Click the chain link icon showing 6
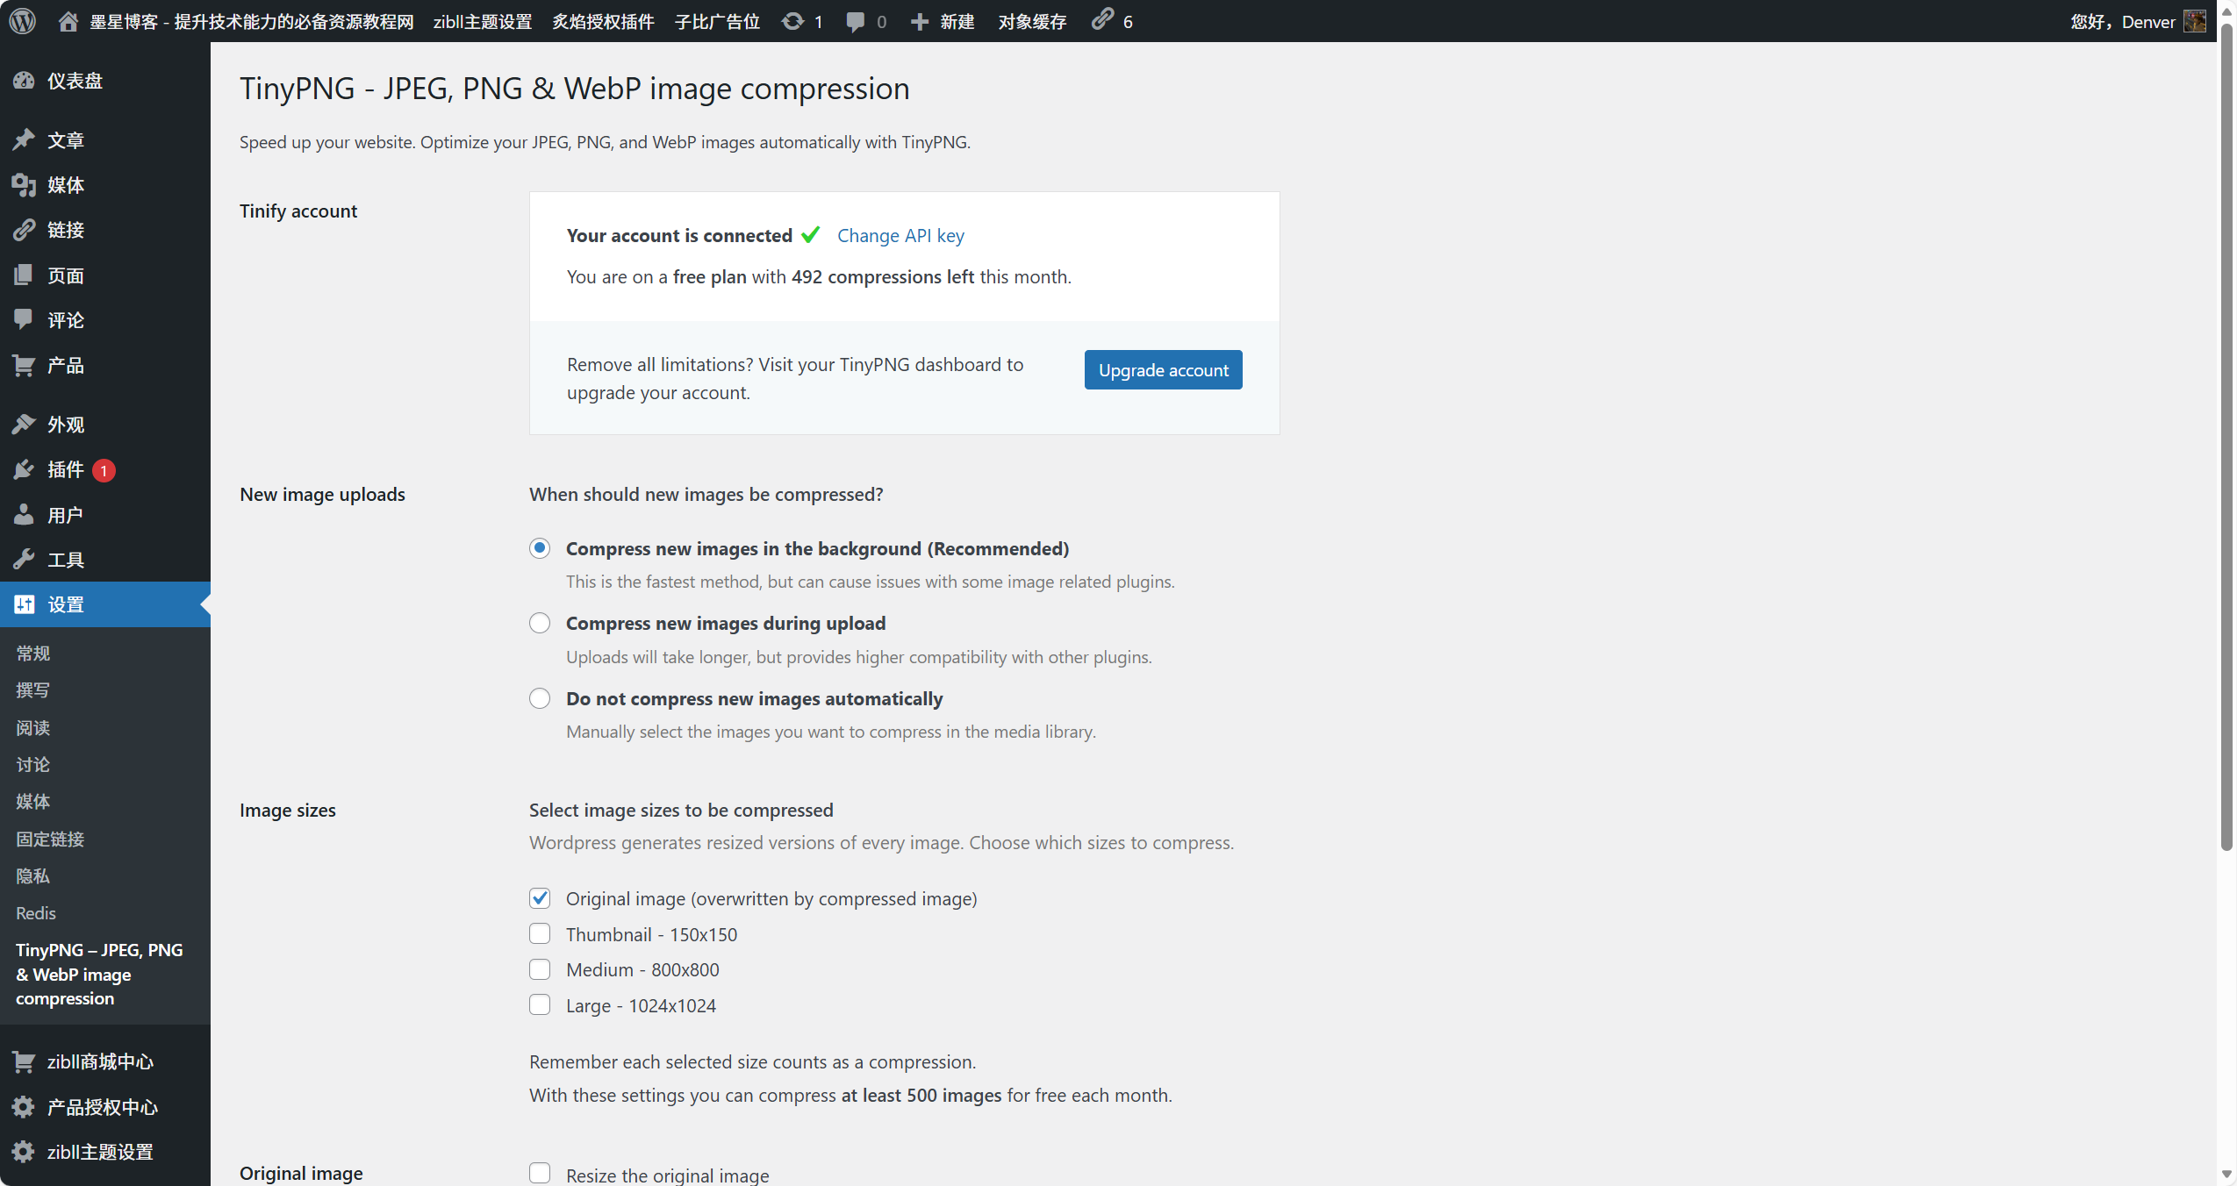 pyautogui.click(x=1102, y=19)
